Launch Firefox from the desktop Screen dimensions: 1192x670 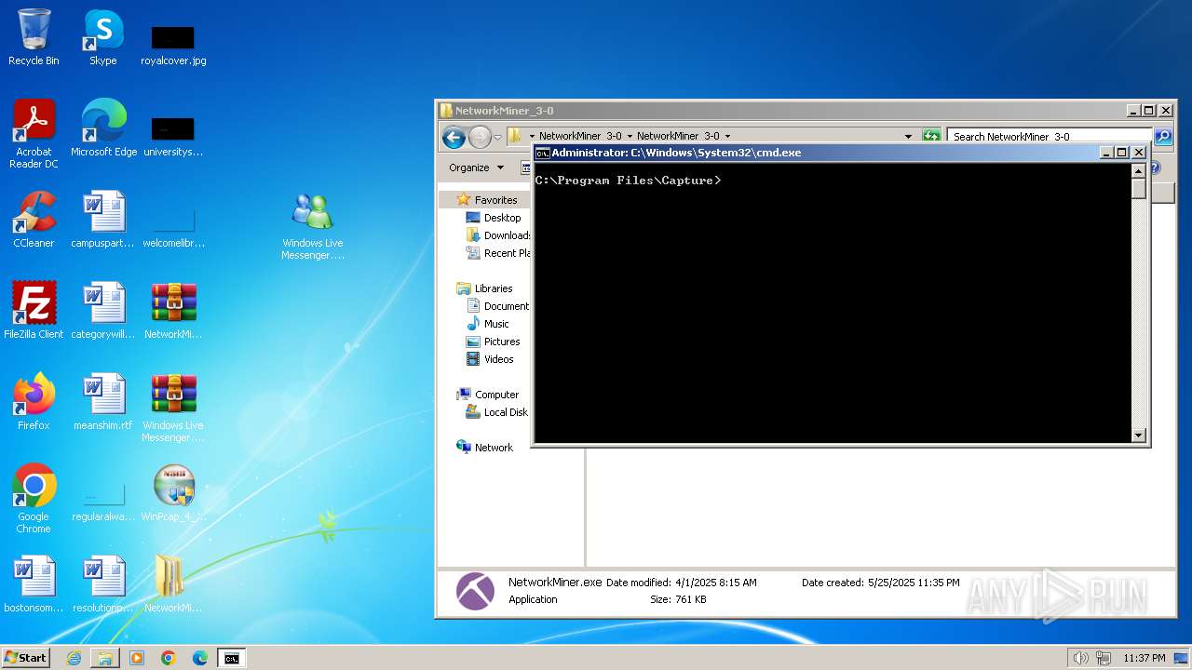click(x=34, y=402)
